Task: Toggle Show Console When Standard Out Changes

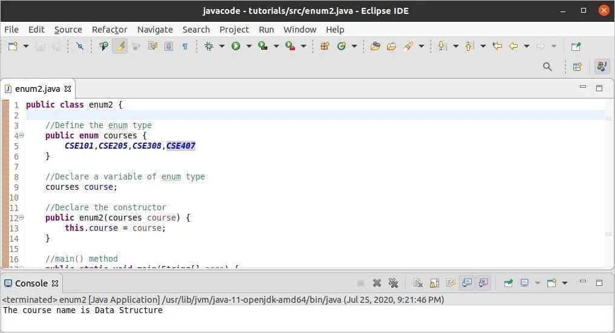Action: pos(467,283)
